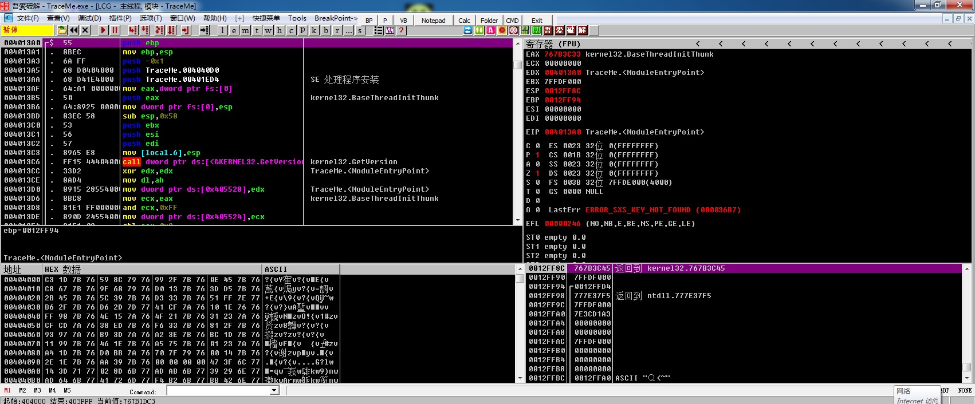
Task: Open the 文件(F) menu
Action: tap(27, 18)
